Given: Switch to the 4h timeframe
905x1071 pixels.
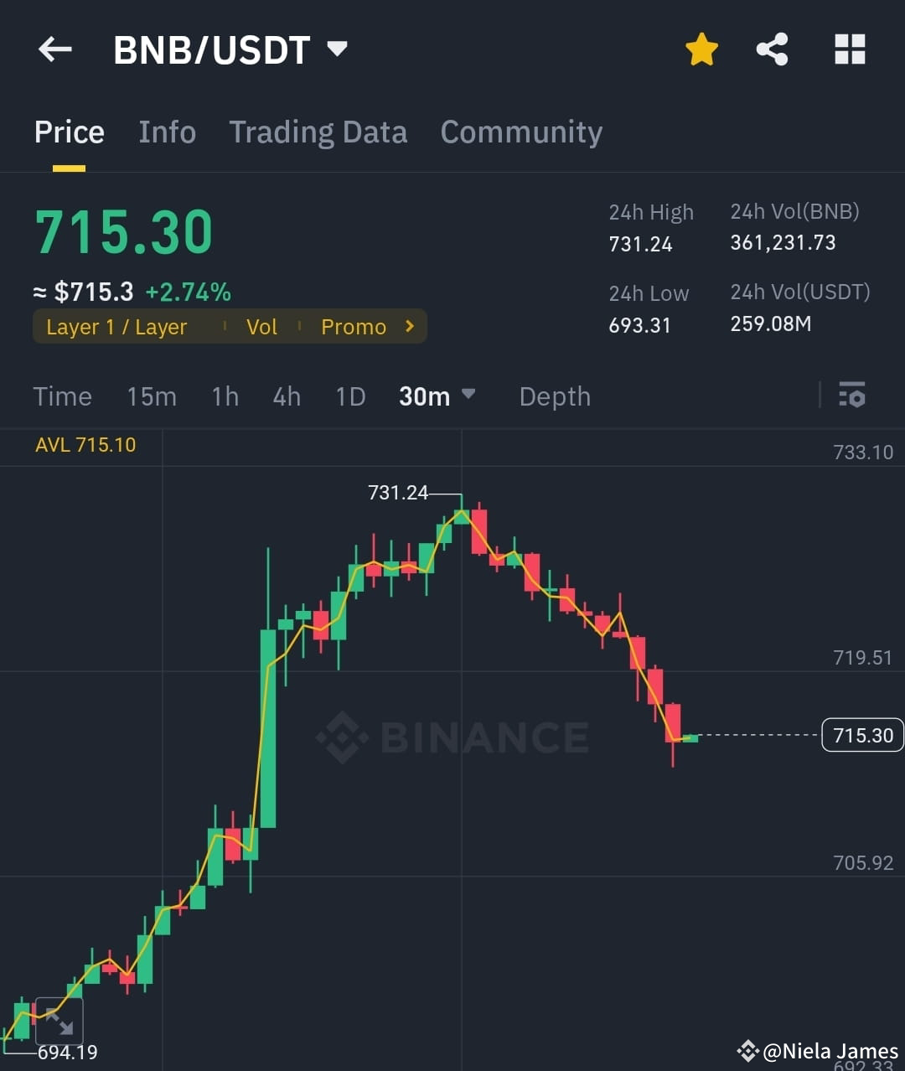Looking at the screenshot, I should pos(287,396).
